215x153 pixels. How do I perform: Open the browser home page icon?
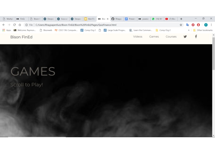[20, 25]
